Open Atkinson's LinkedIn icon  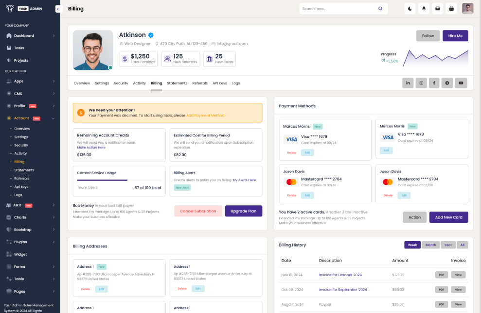408,83
